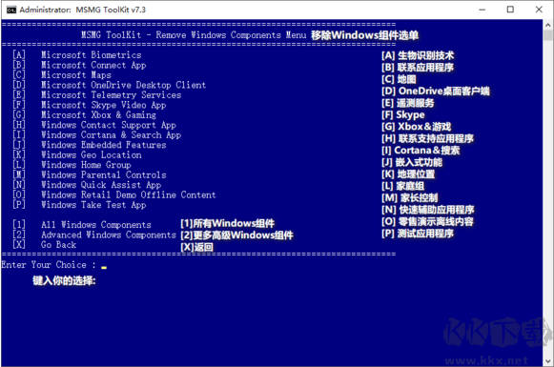This screenshot has height=367, width=554.
Task: Click the vertical scrollbar thumb
Action: [x=548, y=35]
